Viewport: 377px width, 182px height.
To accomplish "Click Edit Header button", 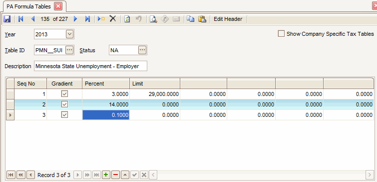I will tap(228, 19).
